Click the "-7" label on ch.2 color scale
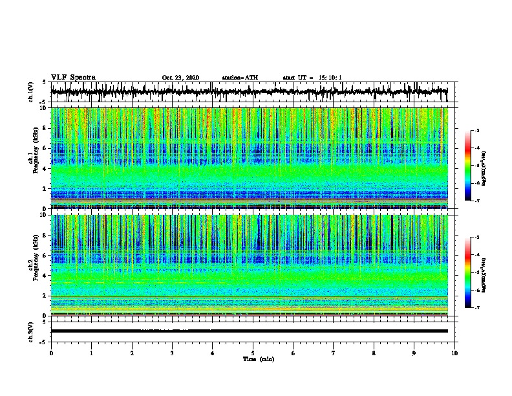 [x=477, y=308]
